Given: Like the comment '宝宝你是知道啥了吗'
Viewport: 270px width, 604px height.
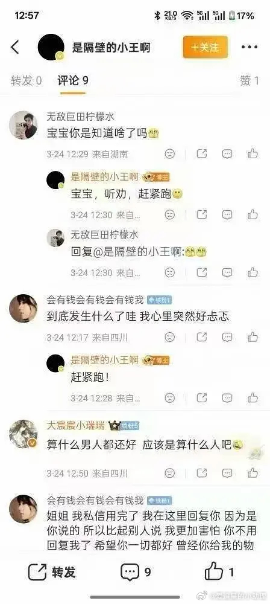Looking at the screenshot, I should (253, 154).
